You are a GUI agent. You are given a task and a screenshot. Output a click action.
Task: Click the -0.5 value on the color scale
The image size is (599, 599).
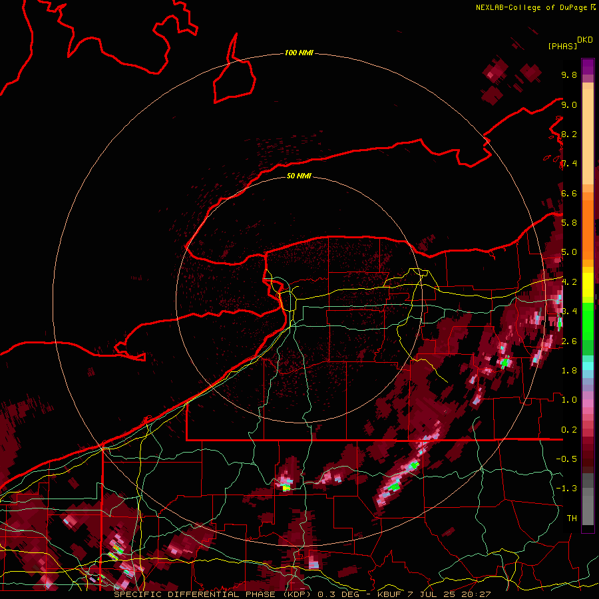[x=566, y=459]
